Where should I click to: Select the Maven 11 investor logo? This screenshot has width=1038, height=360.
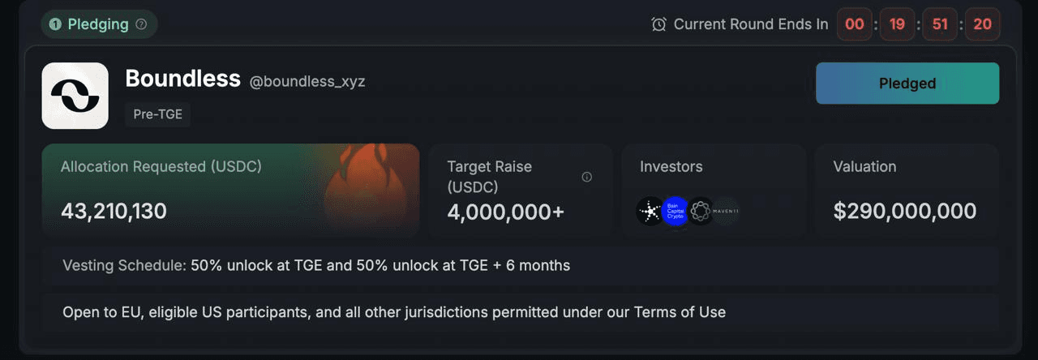pos(726,212)
